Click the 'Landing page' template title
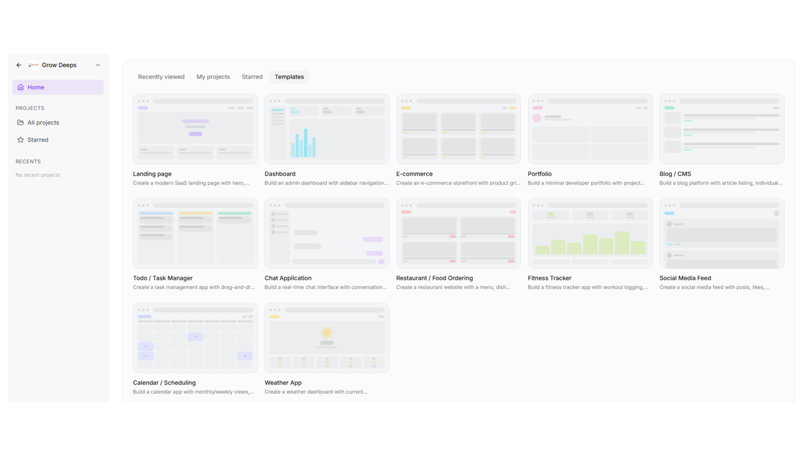Screen dimensions: 812x456 (152, 174)
